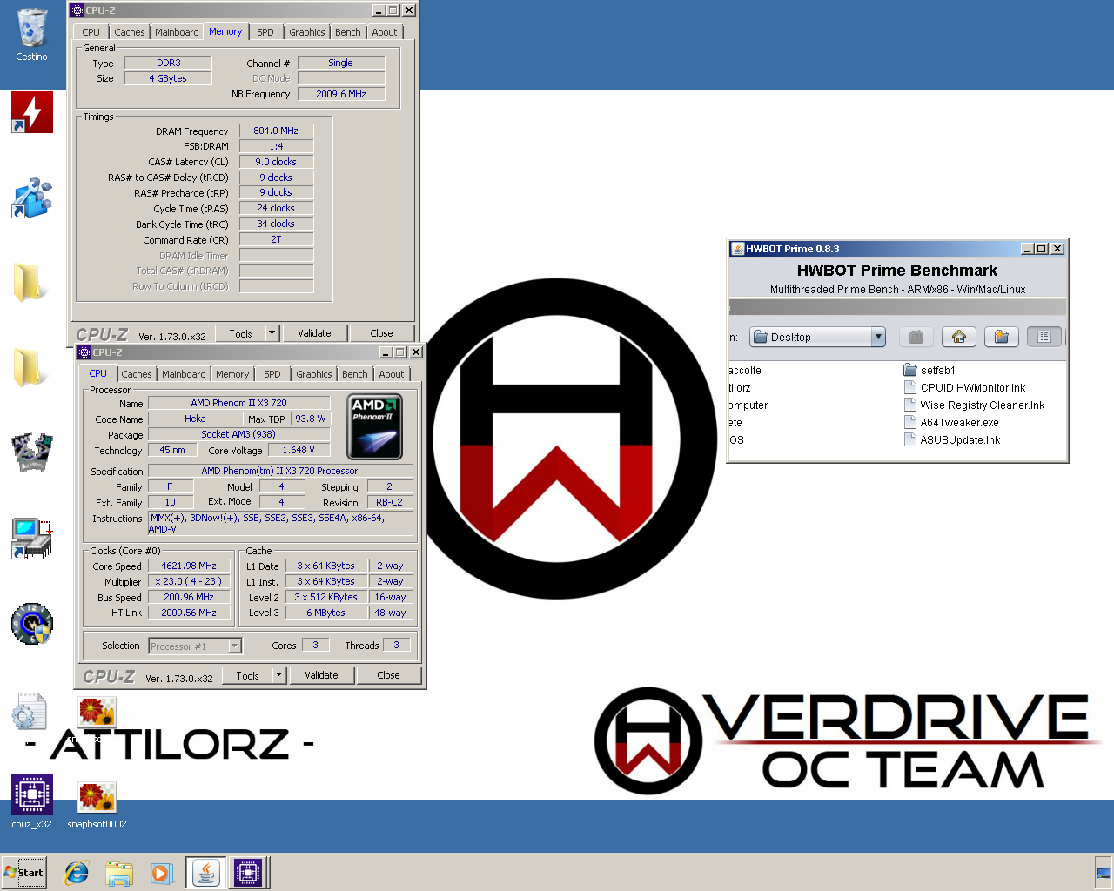Click Tools button in upper CPU-Z window
This screenshot has width=1114, height=891.
click(240, 333)
